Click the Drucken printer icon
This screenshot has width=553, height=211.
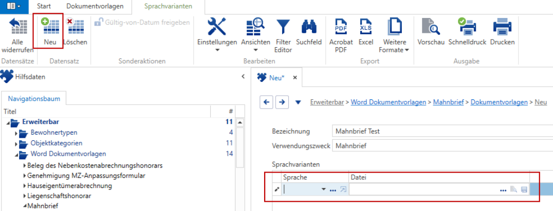(502, 26)
